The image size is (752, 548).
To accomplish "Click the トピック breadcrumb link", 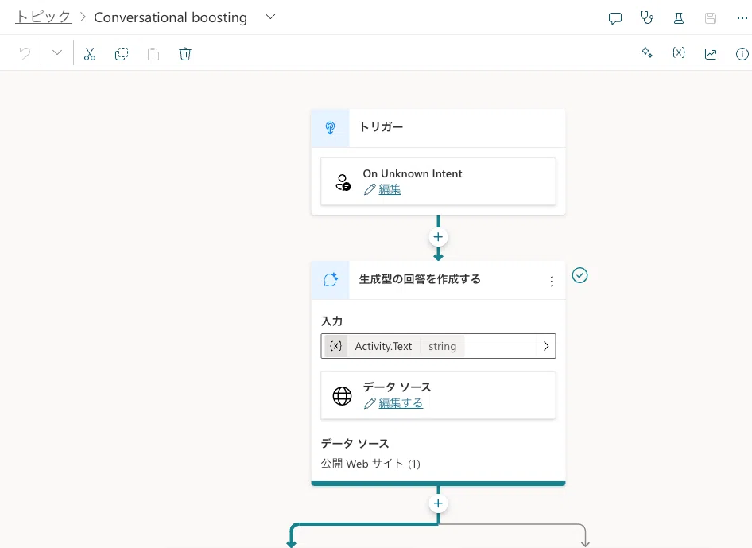I will click(43, 17).
